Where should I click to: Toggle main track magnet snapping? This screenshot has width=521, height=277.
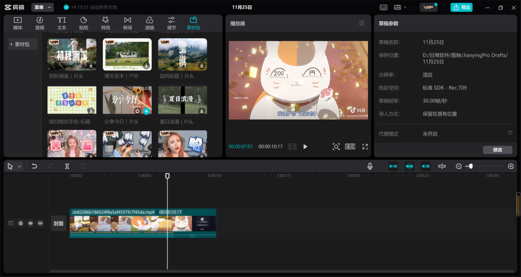(x=393, y=166)
